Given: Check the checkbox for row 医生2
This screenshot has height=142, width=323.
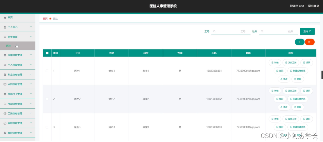Looking at the screenshot, I should tap(47, 99).
